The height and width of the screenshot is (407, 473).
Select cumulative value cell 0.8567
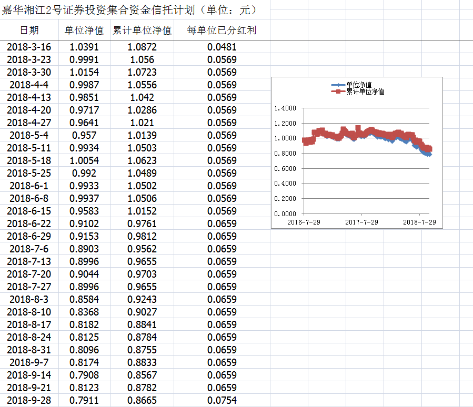142,375
